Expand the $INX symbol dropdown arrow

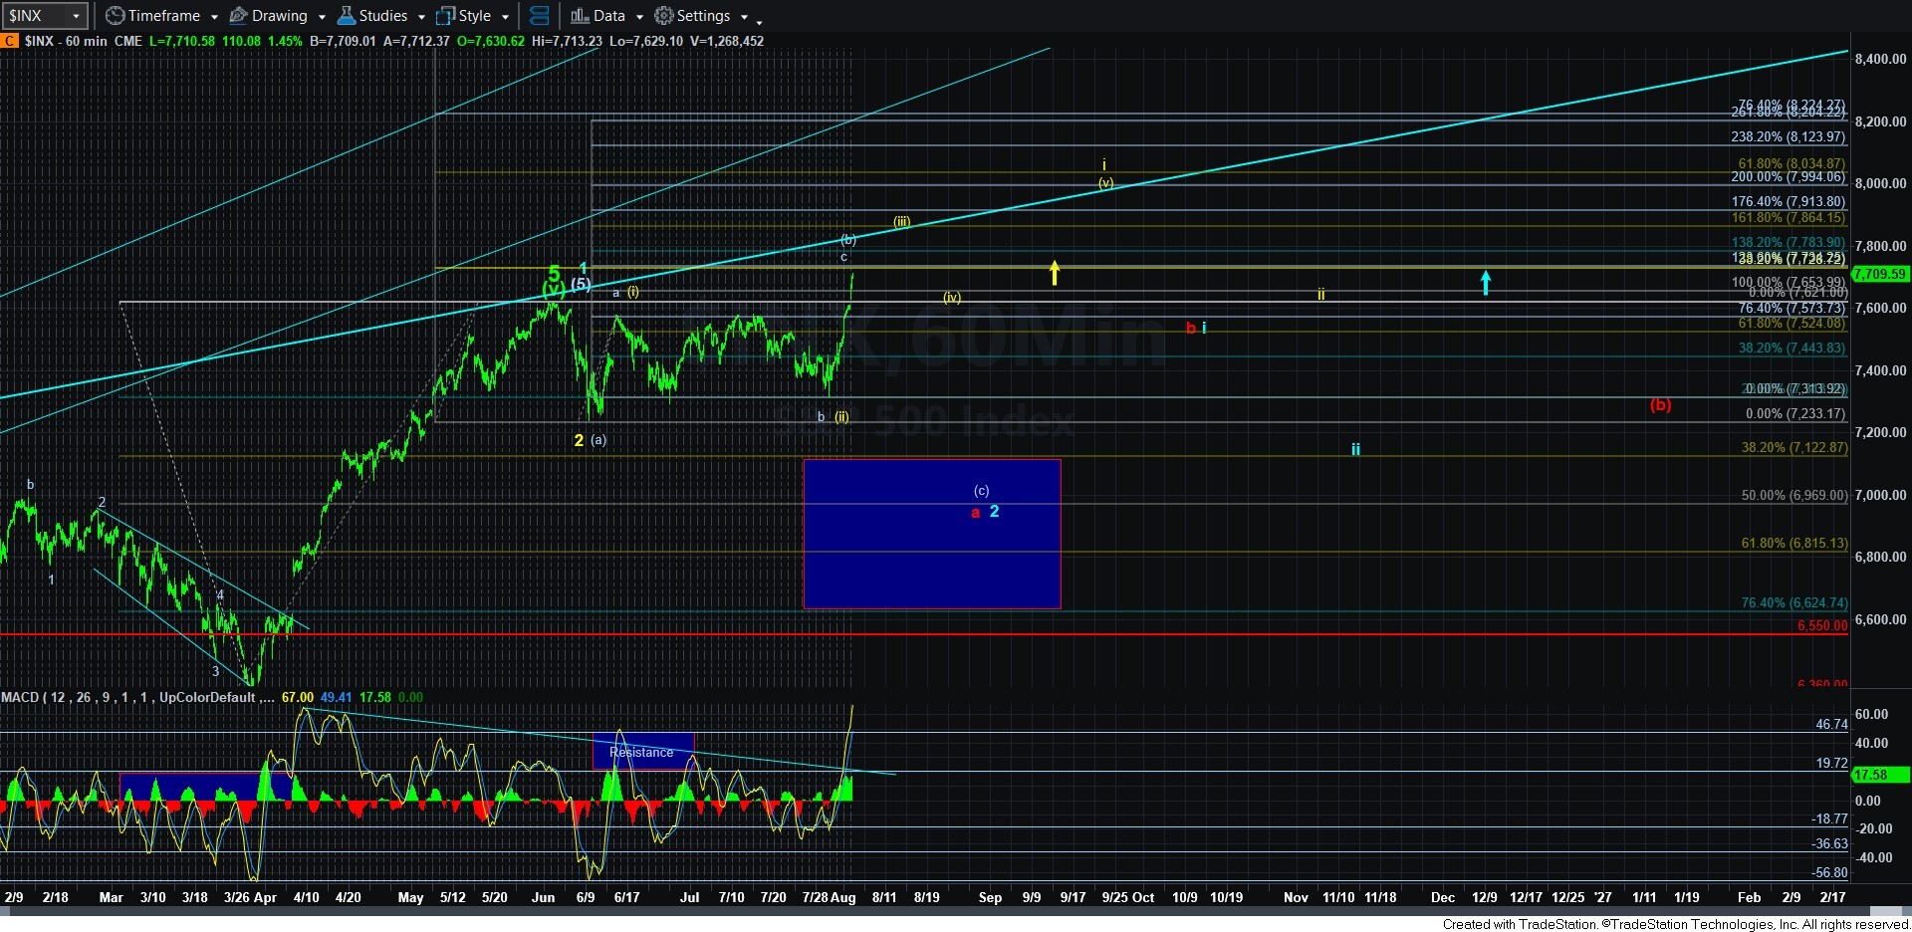76,16
